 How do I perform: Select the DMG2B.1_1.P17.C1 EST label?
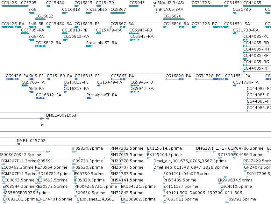(x=214, y=148)
